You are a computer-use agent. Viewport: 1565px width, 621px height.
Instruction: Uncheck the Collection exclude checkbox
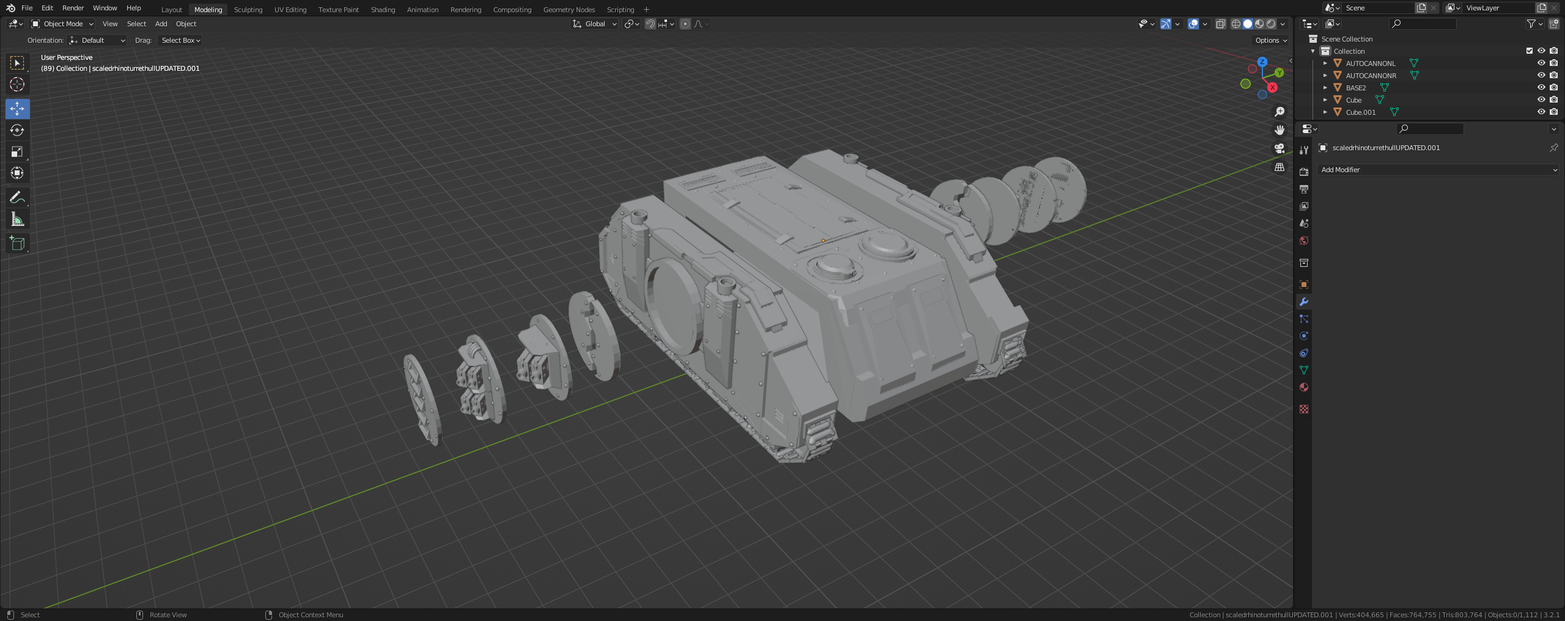pyautogui.click(x=1530, y=51)
